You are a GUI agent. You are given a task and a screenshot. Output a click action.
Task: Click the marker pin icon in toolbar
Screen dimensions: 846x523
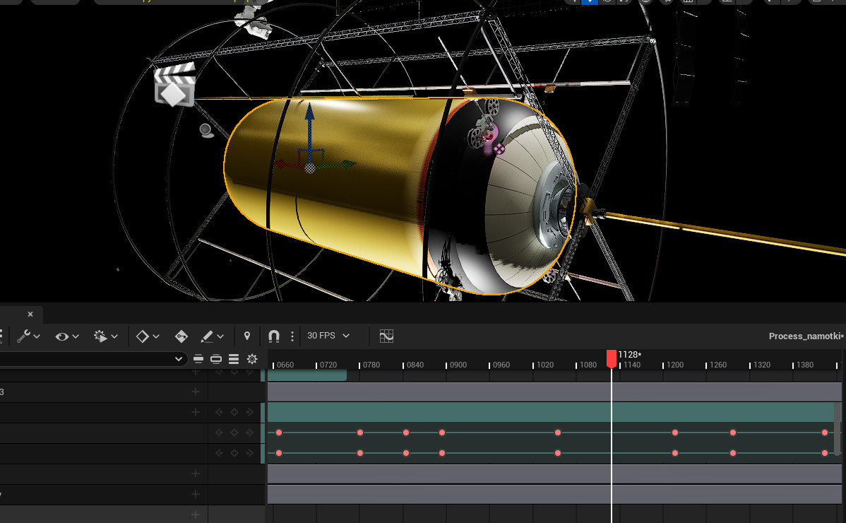pyautogui.click(x=247, y=336)
